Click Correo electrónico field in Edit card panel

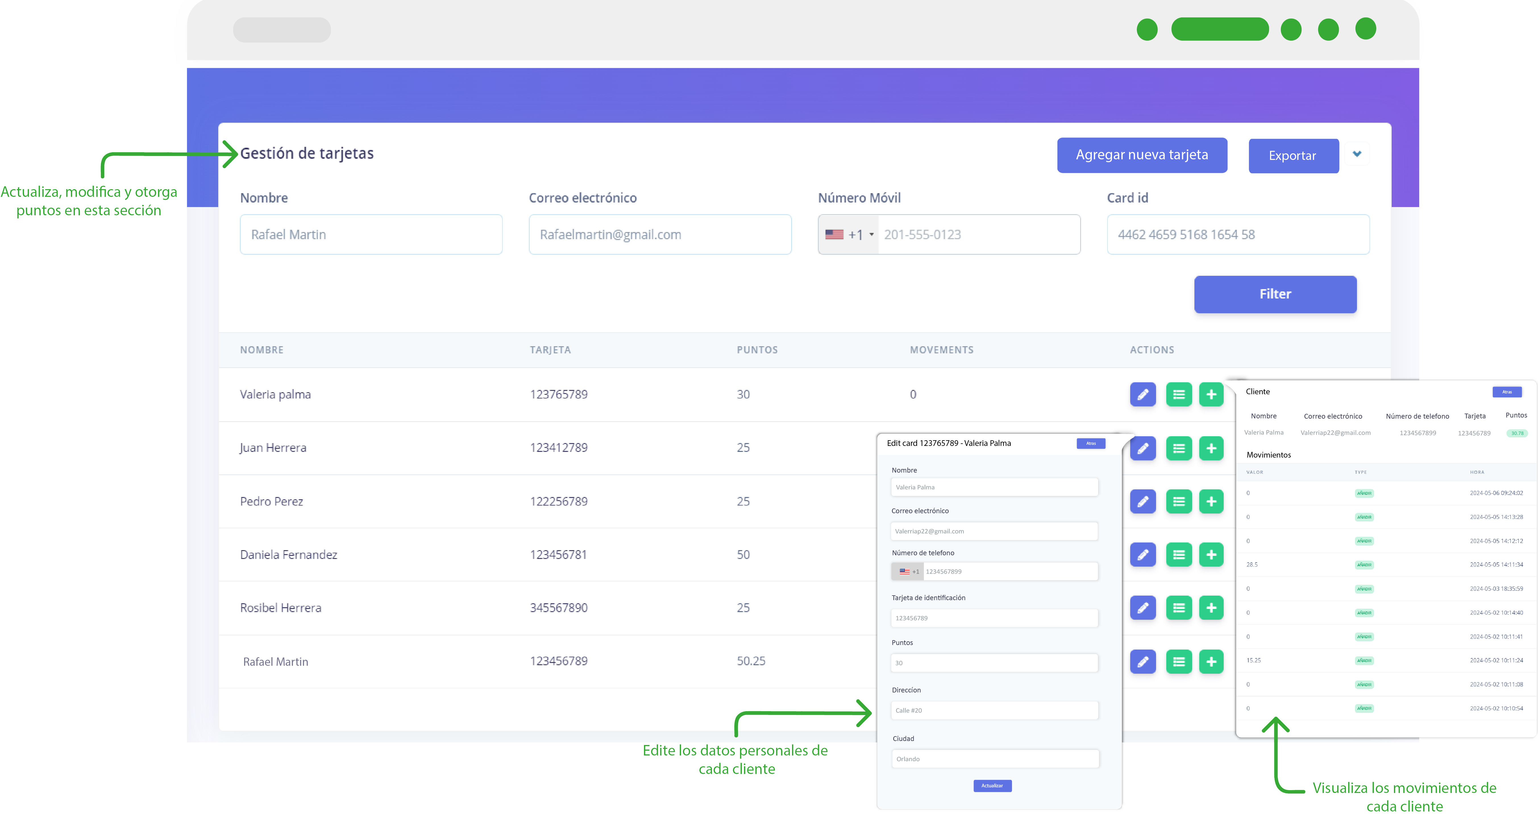click(994, 531)
